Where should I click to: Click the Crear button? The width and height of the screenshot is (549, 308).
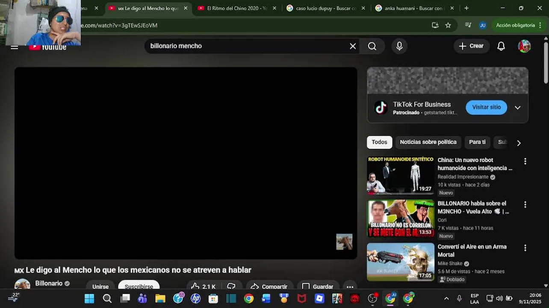[x=471, y=46]
